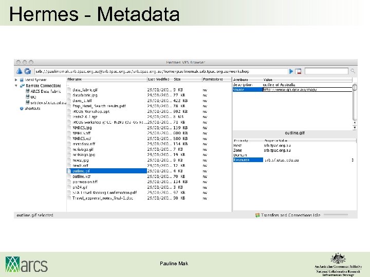Select file datafabric.jpg
The width and height of the screenshot is (370, 277).
click(85, 95)
